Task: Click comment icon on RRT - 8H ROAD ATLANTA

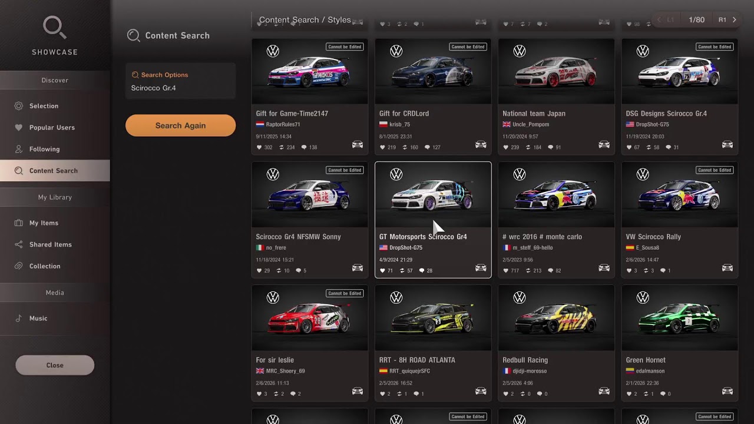Action: (x=416, y=394)
